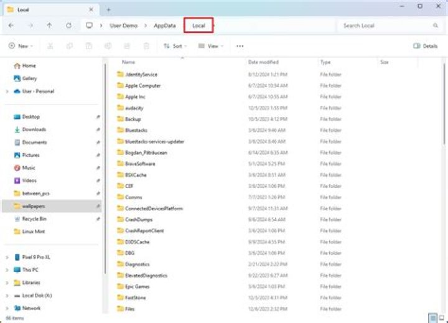Viewport: 448px width, 323px height.
Task: Click the pin icon beside Desktop
Action: coord(98,116)
